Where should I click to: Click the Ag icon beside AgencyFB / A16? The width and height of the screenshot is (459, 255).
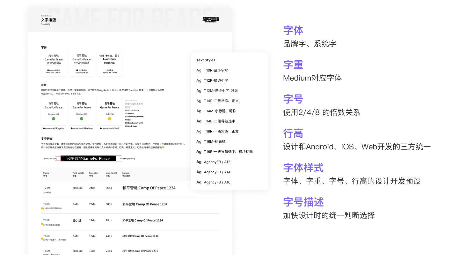tap(199, 182)
